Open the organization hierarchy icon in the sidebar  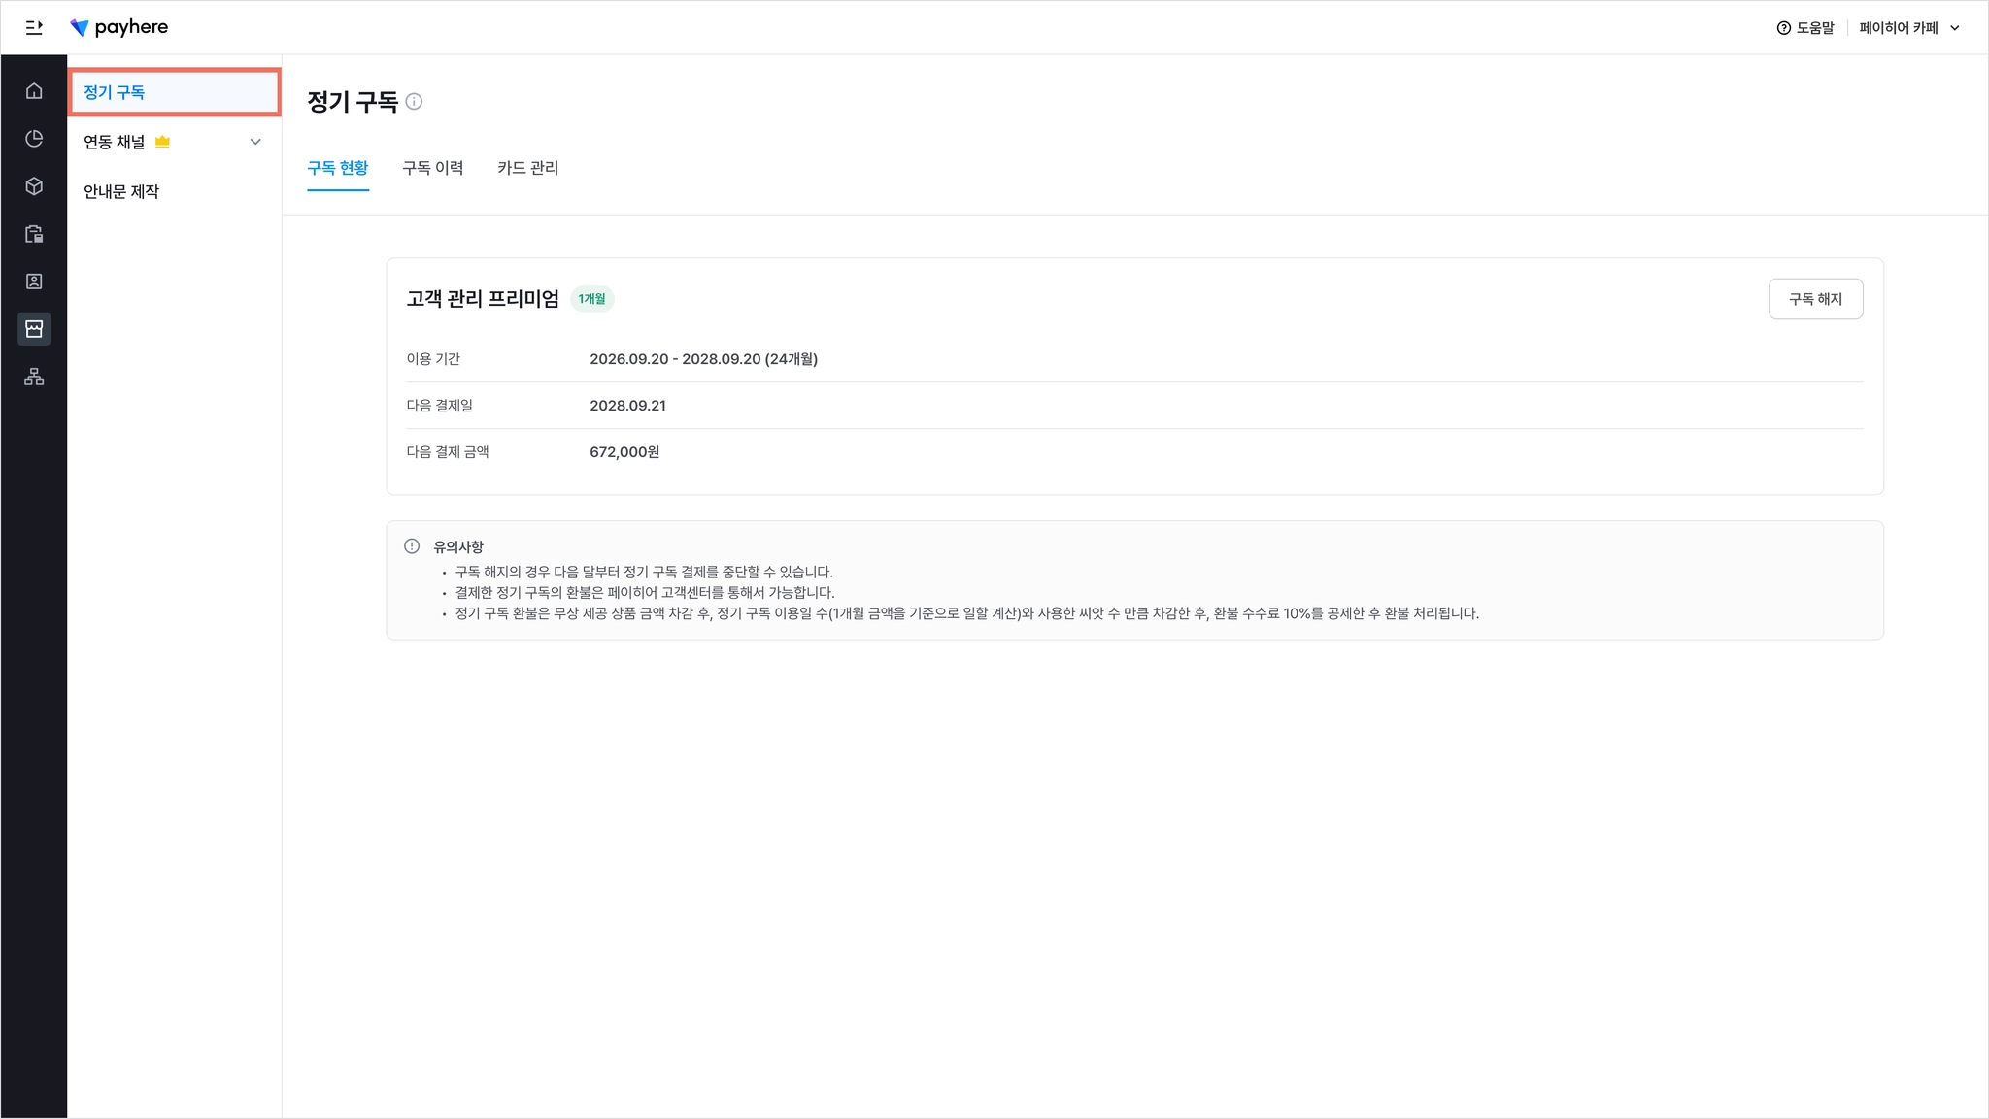click(34, 377)
